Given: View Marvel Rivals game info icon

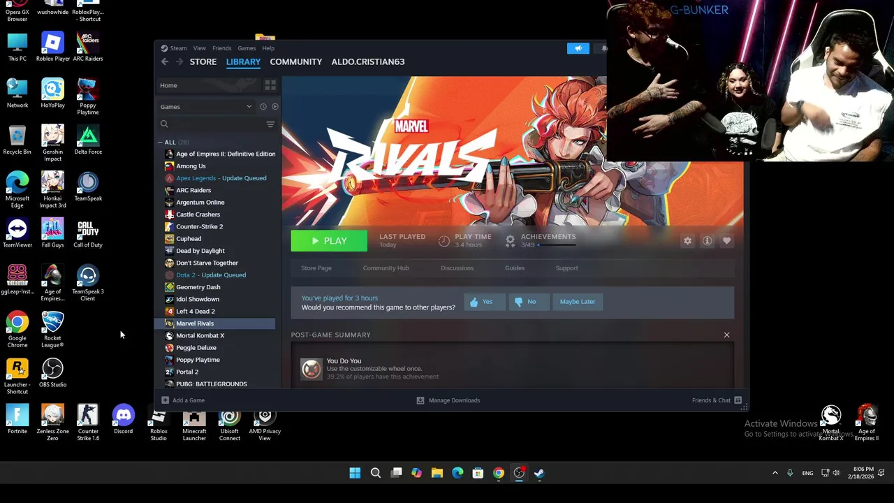Looking at the screenshot, I should [707, 241].
